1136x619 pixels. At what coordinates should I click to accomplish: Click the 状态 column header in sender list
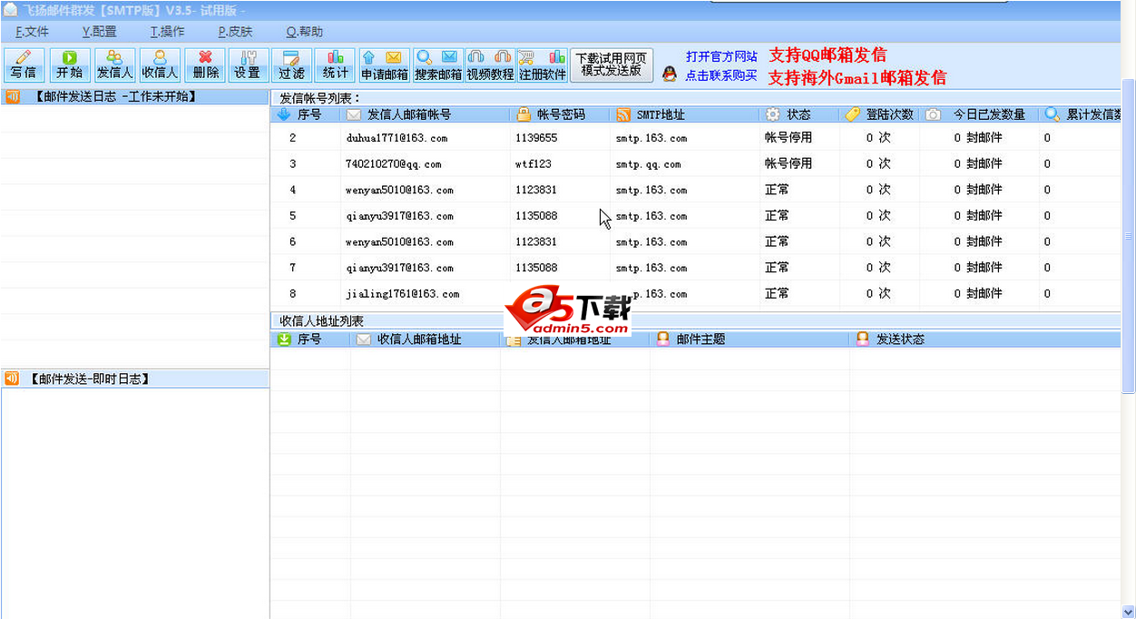pos(798,114)
